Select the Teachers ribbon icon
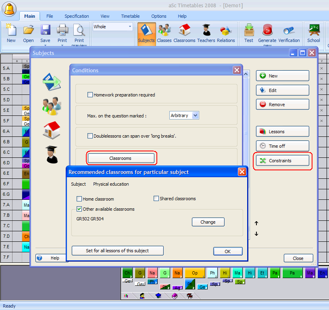329x310 pixels. tap(206, 33)
